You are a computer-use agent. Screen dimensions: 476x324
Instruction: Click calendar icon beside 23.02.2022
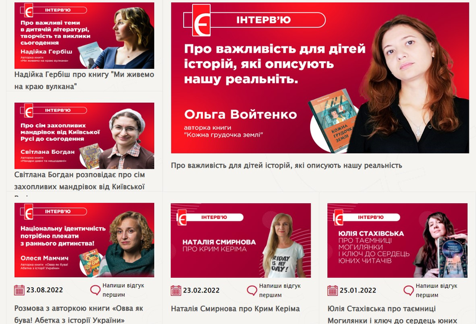[x=176, y=291]
